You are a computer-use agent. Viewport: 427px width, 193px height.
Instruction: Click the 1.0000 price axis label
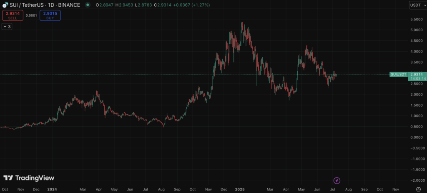[417, 116]
